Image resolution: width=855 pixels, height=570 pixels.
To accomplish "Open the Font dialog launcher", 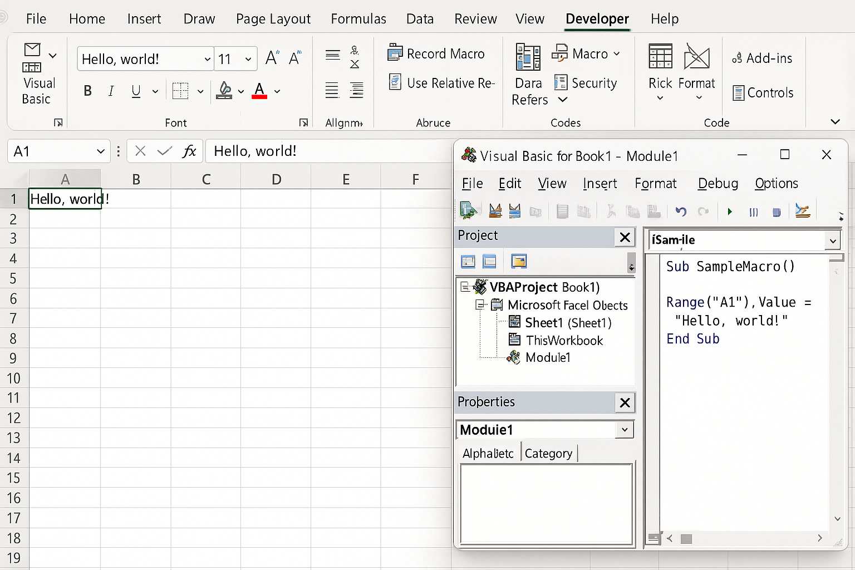I will point(303,122).
